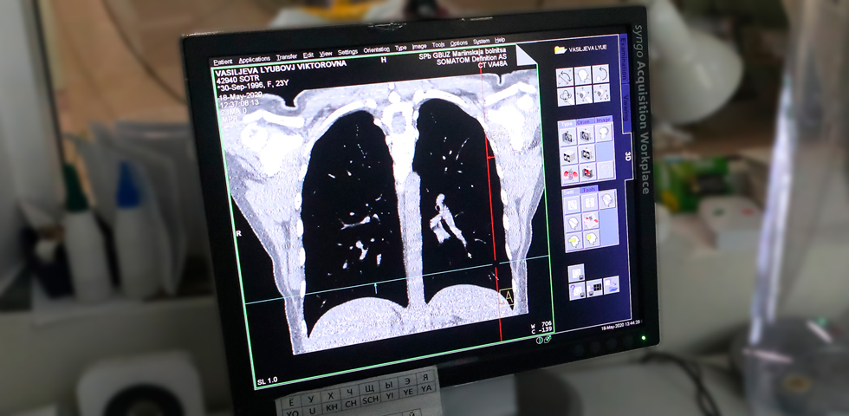The height and width of the screenshot is (416, 849).
Task: Open the Help menu
Action: pyautogui.click(x=500, y=40)
